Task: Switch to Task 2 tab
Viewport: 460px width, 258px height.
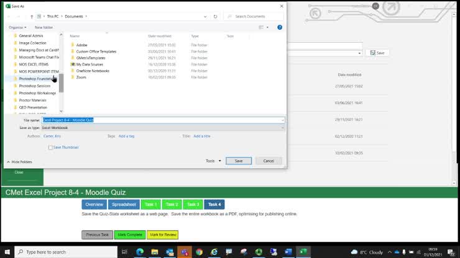Action: pos(172,205)
